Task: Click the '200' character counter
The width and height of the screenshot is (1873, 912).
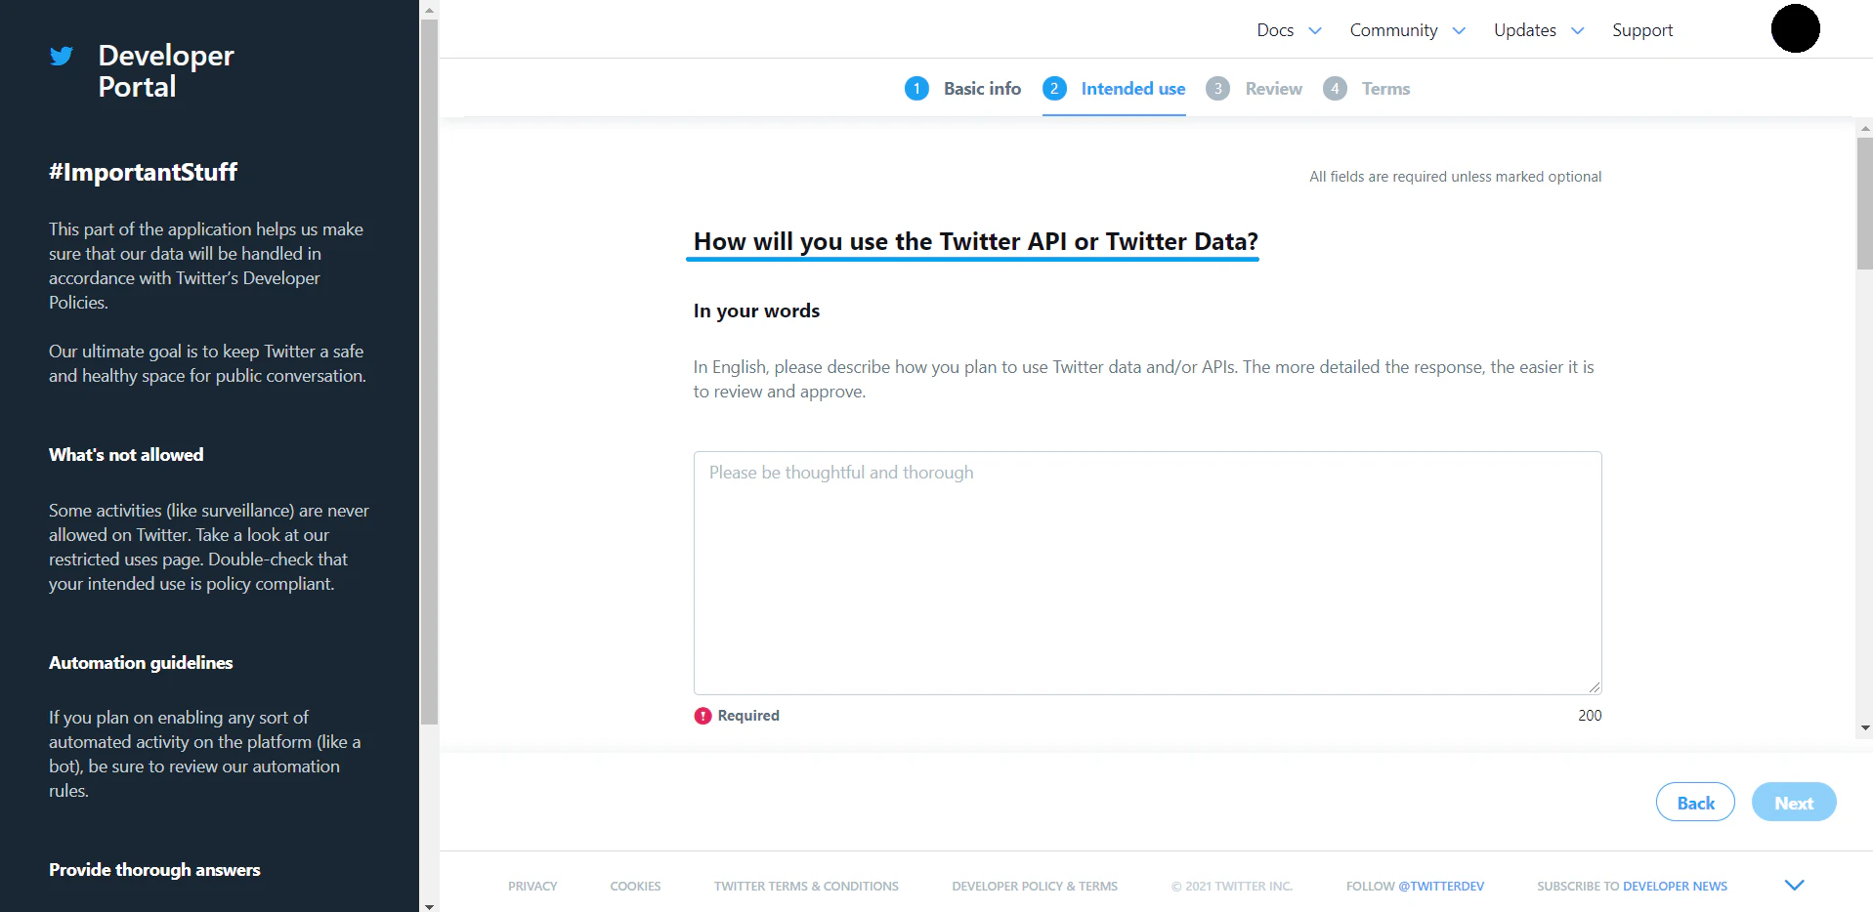Action: tap(1590, 716)
